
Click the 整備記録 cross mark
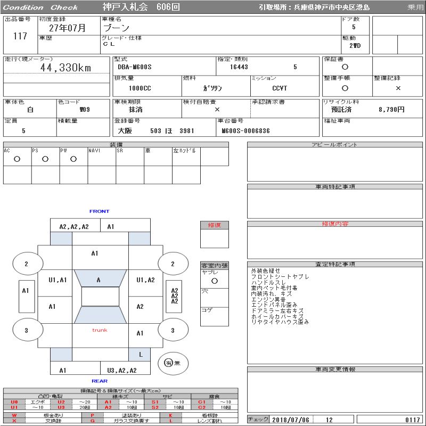[398, 88]
